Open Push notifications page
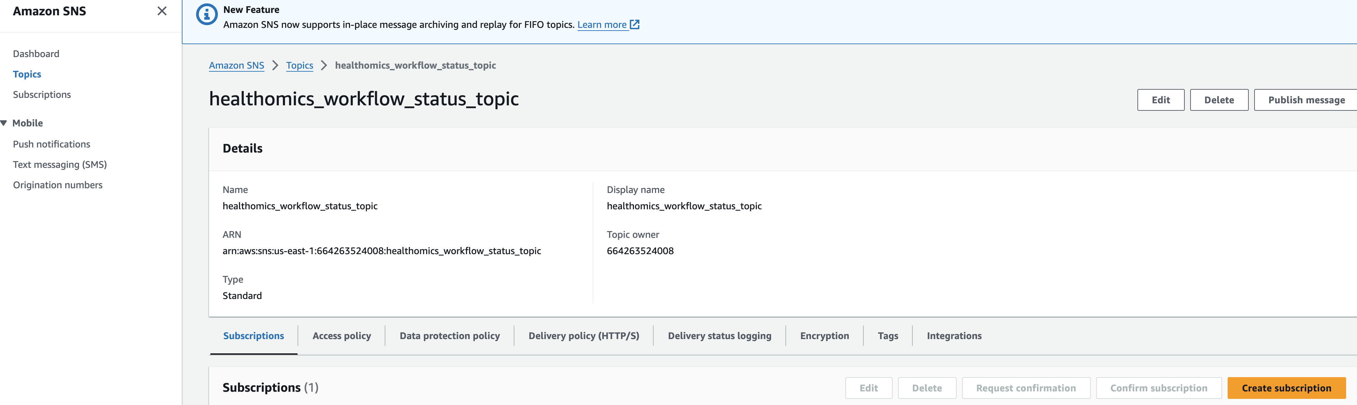The height and width of the screenshot is (405, 1357). coord(52,144)
